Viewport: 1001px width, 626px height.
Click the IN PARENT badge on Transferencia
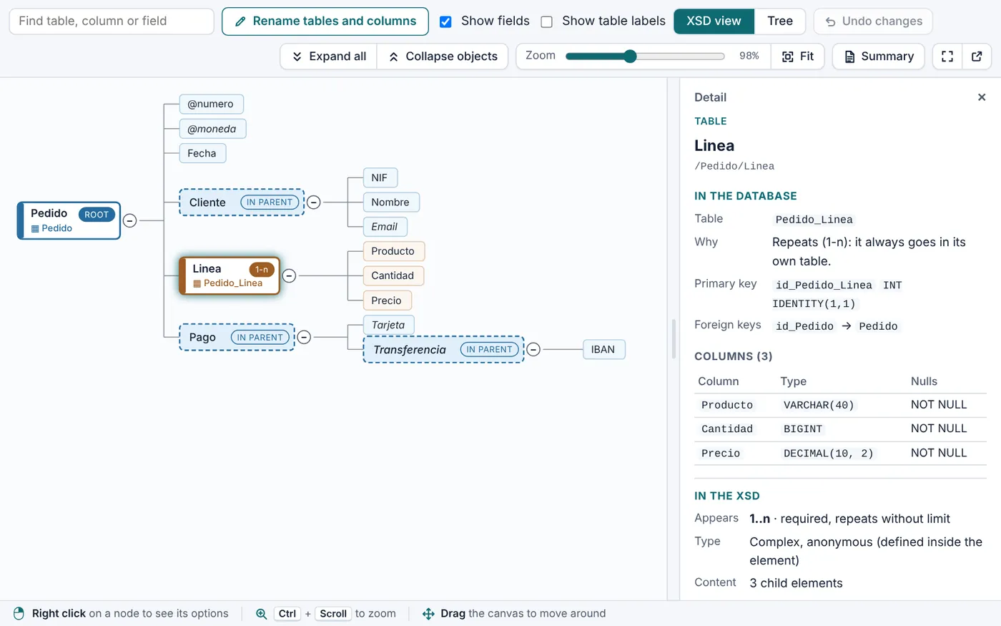click(490, 350)
